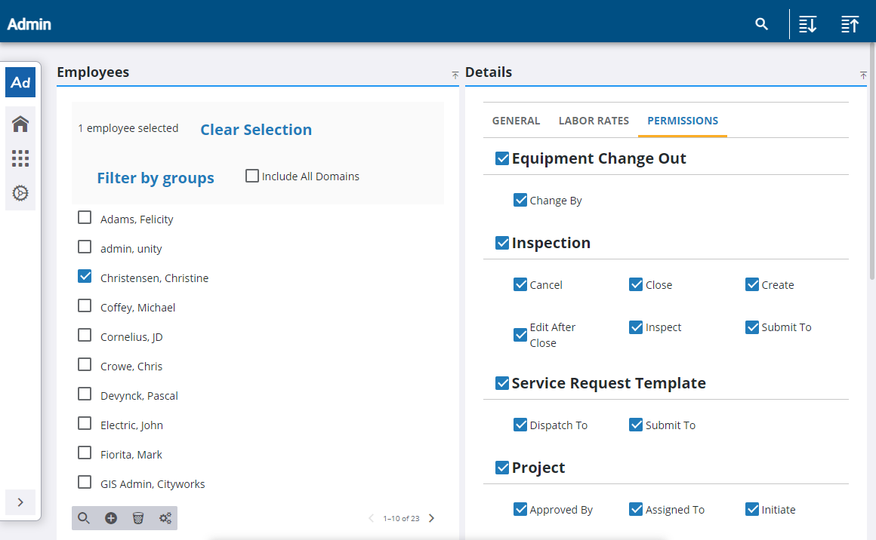876x540 pixels.
Task: Open the Home icon in sidebar
Action: pos(20,124)
